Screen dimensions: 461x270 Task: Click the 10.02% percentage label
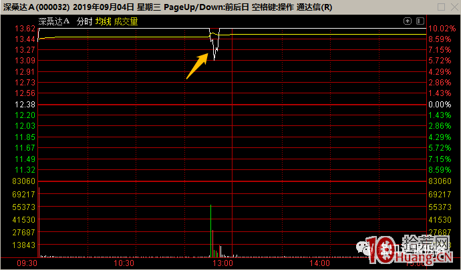(442, 29)
